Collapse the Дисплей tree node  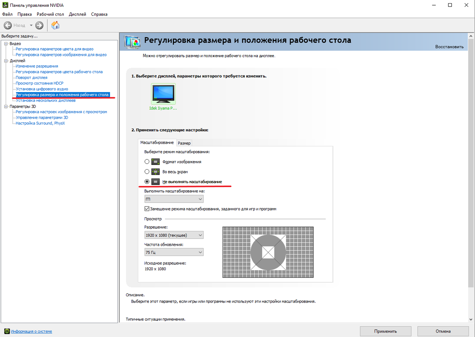pos(6,61)
